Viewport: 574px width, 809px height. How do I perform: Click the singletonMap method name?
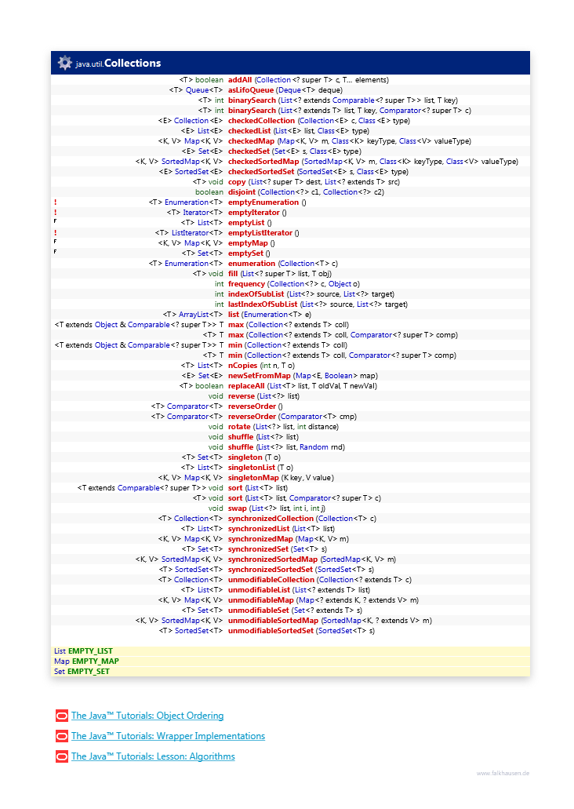click(x=253, y=478)
